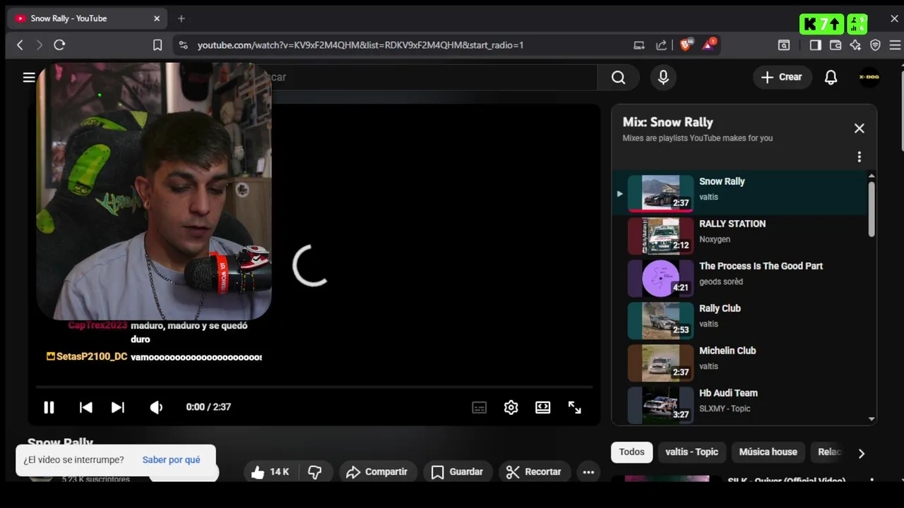Viewport: 904px width, 508px height.
Task: Open options for the SILK Quiver video
Action: 872,480
